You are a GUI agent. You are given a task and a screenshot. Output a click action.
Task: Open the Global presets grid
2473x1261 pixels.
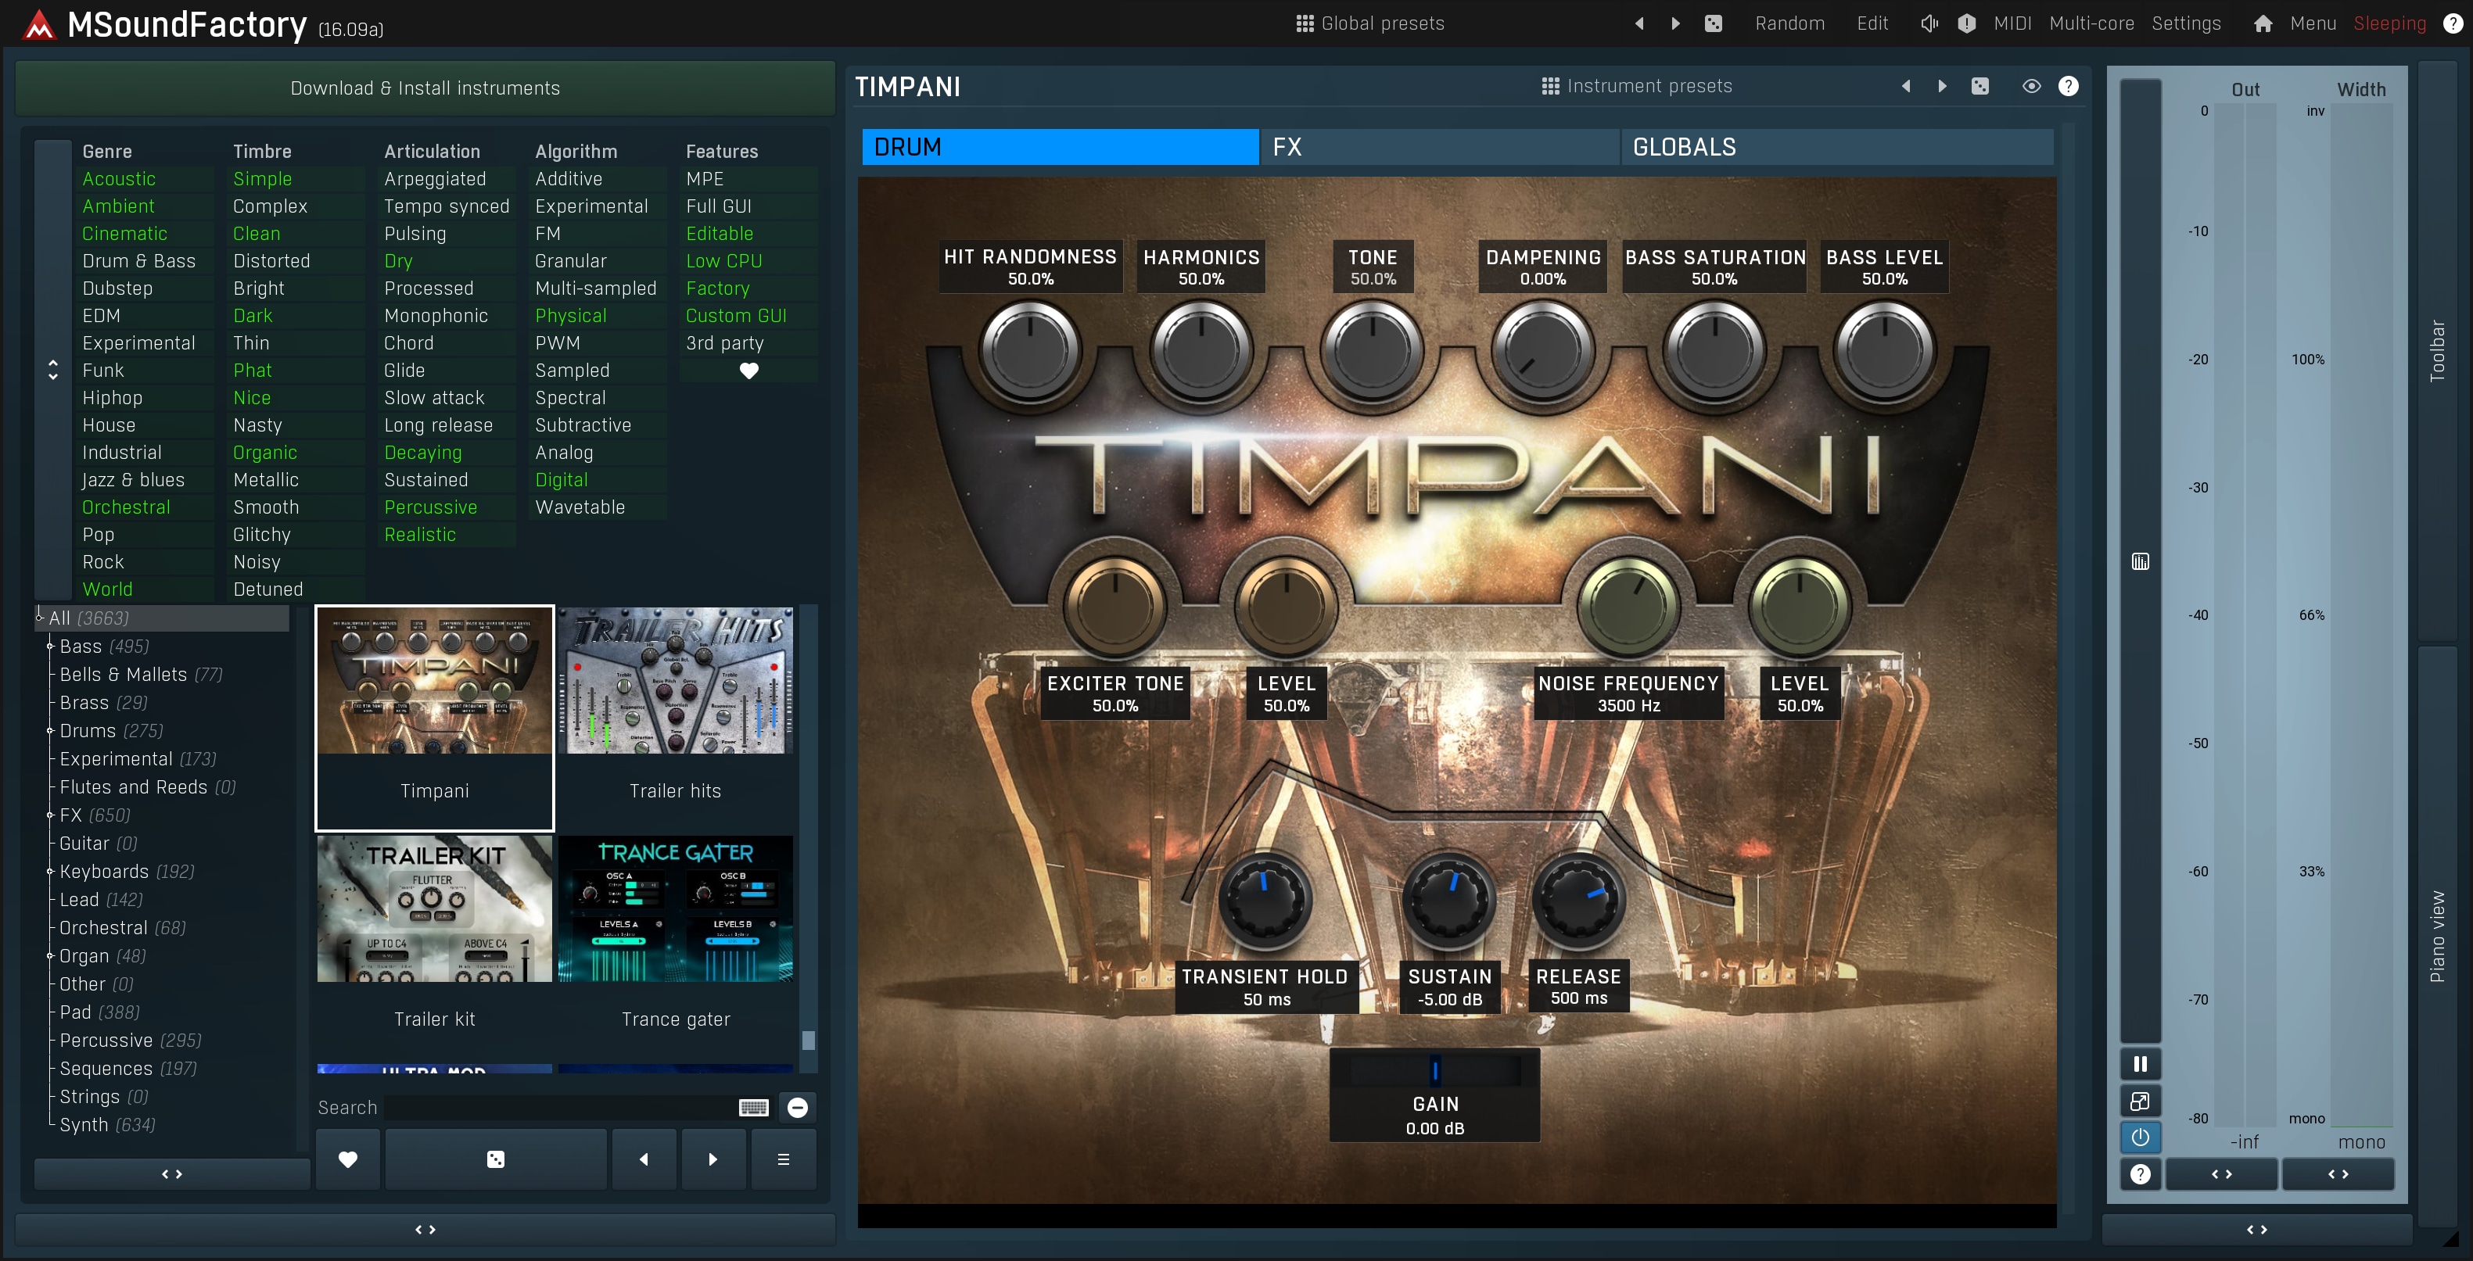pos(1369,23)
